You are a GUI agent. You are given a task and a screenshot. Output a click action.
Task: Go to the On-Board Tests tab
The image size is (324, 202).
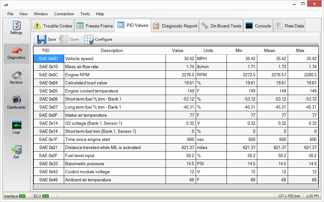221,26
